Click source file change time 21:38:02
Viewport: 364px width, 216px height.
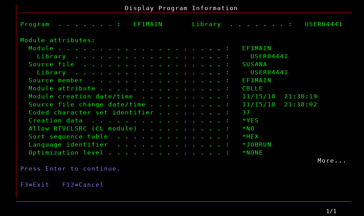tap(300, 104)
